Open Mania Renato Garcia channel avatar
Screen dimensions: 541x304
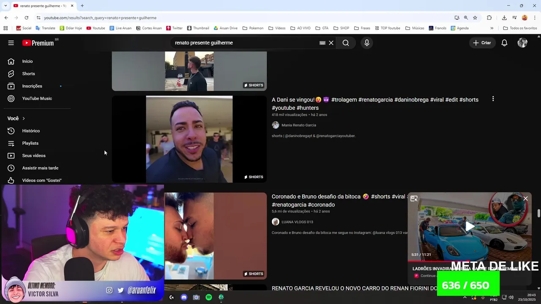pos(276,125)
